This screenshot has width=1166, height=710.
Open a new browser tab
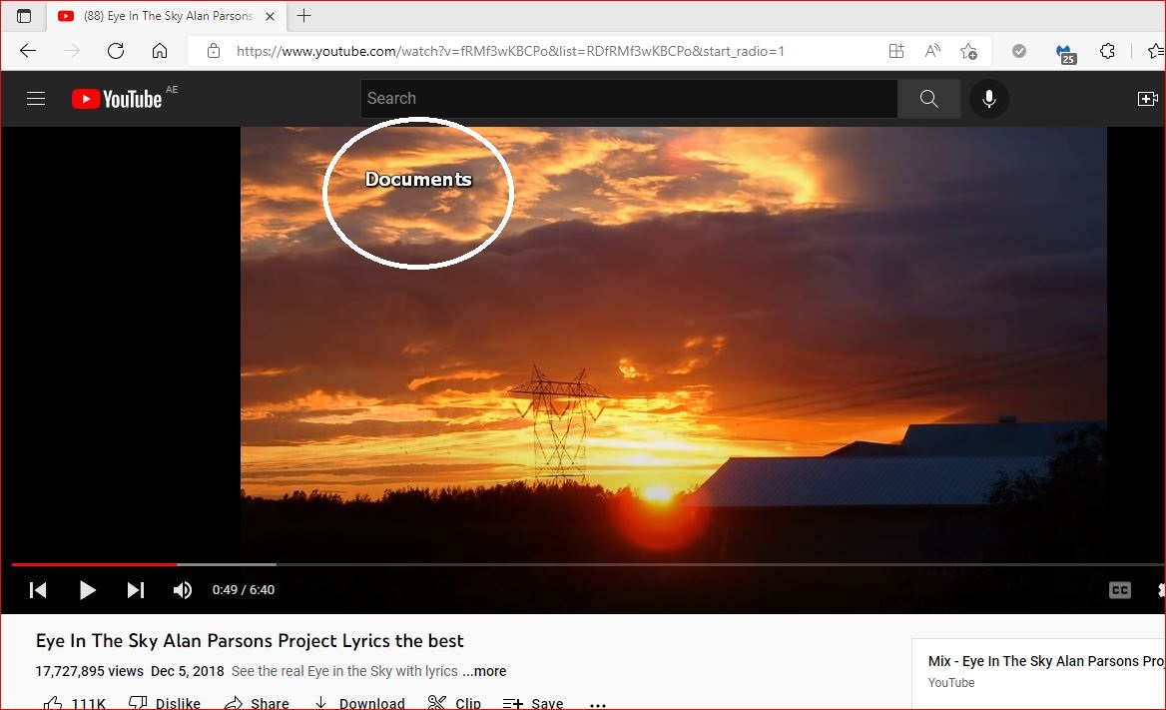pos(304,16)
